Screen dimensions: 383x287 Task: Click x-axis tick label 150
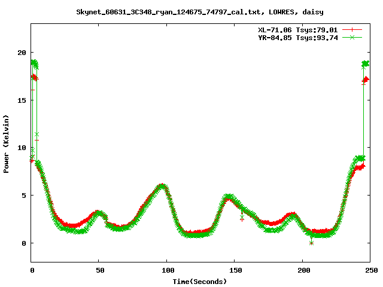point(236,270)
